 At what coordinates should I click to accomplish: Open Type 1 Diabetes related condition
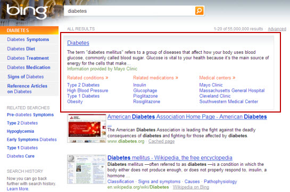point(83,96)
